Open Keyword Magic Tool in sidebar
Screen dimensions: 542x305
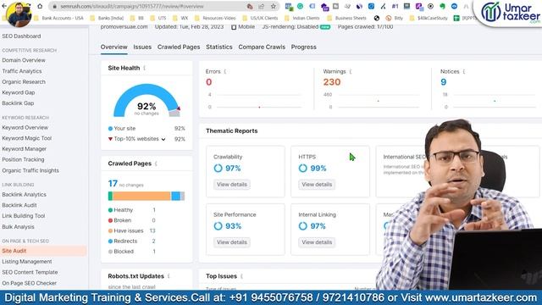pyautogui.click(x=26, y=138)
